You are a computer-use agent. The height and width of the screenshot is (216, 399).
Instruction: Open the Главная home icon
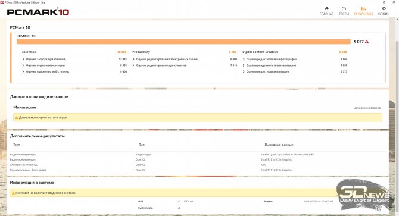tap(326, 8)
